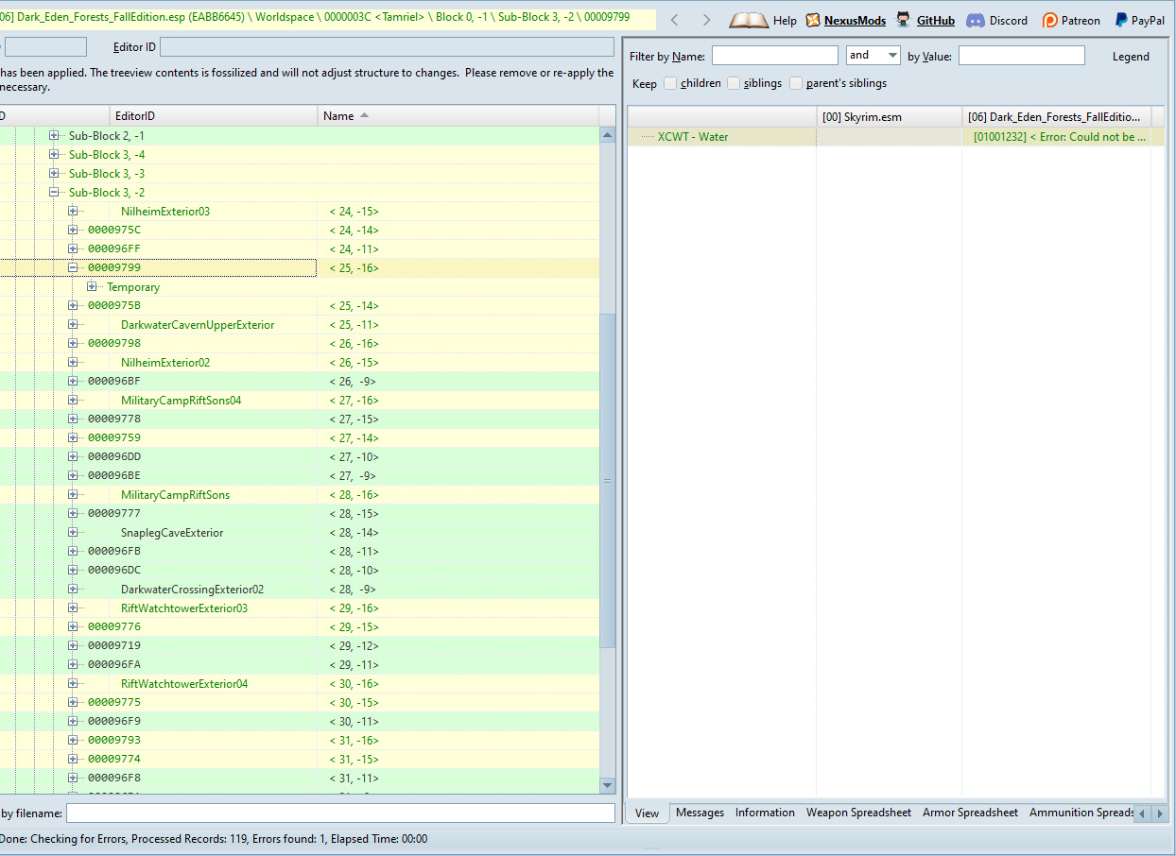The image size is (1176, 856).
Task: Open the 'and' filter operator dropdown
Action: point(873,56)
